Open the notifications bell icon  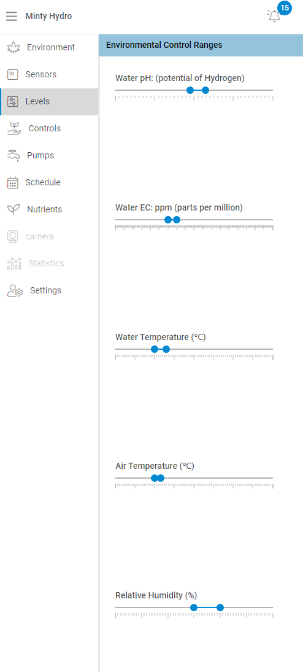coord(274,17)
